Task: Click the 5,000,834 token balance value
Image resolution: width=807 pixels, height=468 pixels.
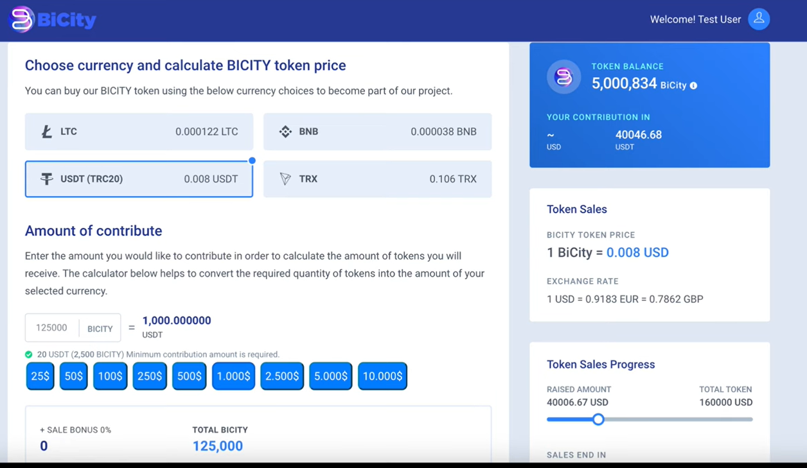Action: click(x=624, y=83)
